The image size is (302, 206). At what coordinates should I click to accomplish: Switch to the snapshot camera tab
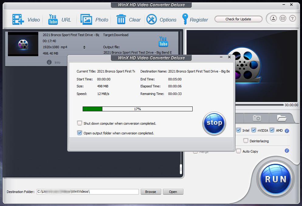(257, 118)
